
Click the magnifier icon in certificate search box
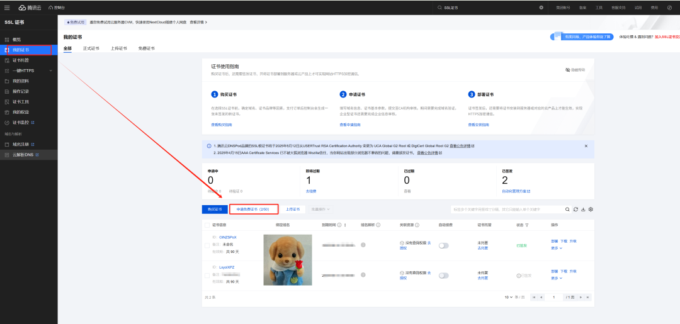pos(567,209)
